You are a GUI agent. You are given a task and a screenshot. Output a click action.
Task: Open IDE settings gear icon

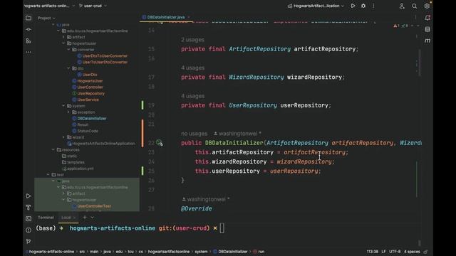tap(427, 6)
